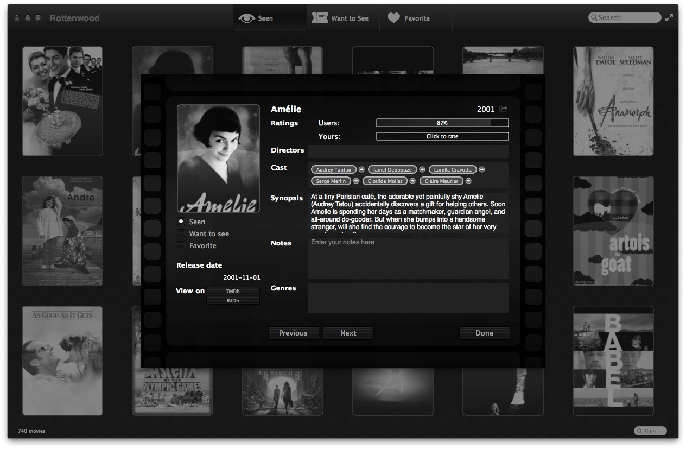Click the Yours rating bar to rate

pos(442,136)
